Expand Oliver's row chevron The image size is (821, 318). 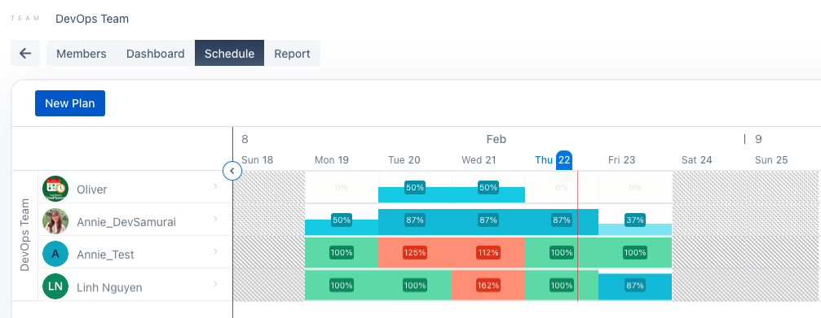coord(215,187)
